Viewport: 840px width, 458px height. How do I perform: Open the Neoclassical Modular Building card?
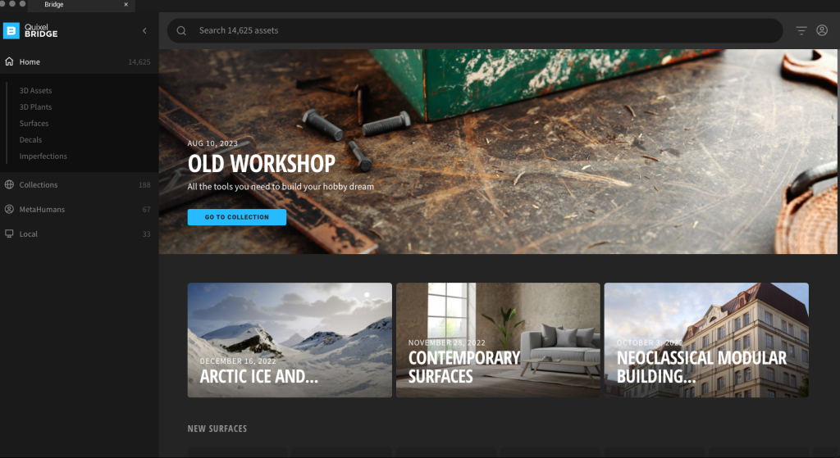click(x=706, y=340)
